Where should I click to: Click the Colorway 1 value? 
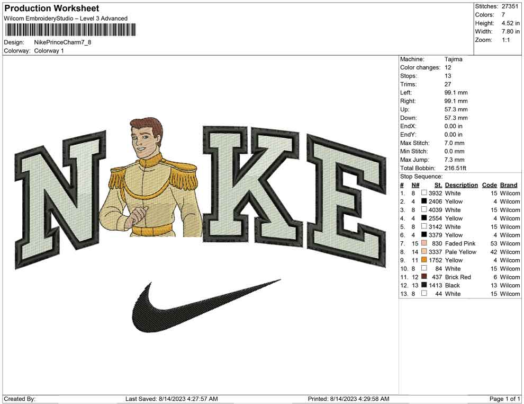pyautogui.click(x=49, y=51)
